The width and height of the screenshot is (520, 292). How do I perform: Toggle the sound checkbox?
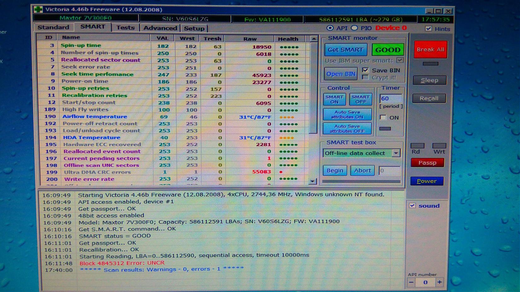412,205
